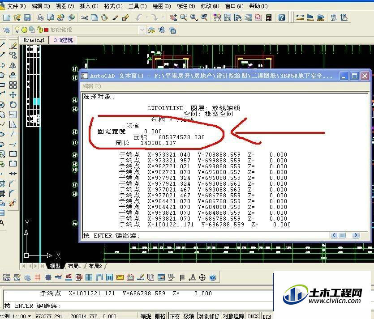Select the Array tool grid icon

pyautogui.click(x=13, y=85)
